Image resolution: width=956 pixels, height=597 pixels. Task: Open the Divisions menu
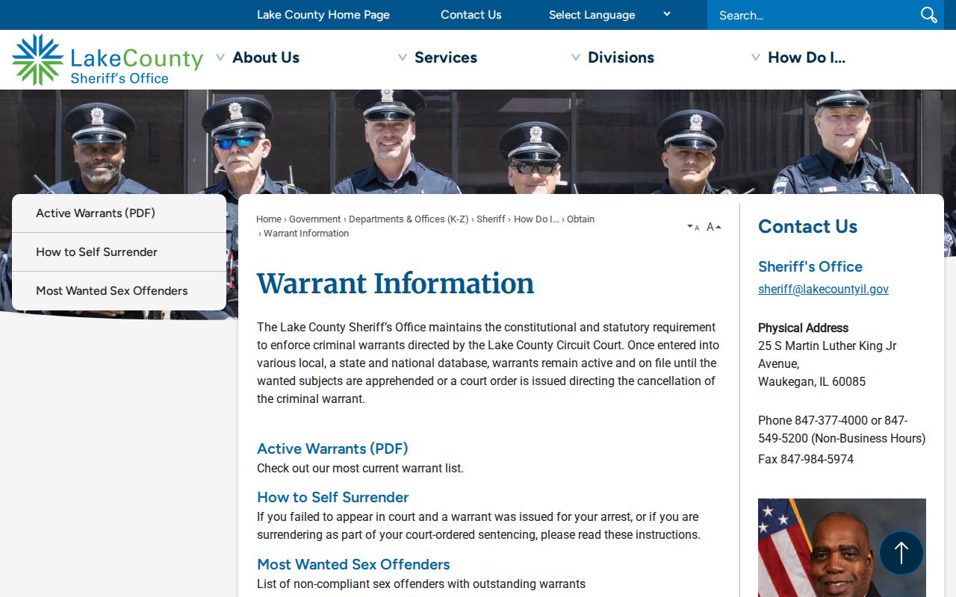[x=621, y=57]
